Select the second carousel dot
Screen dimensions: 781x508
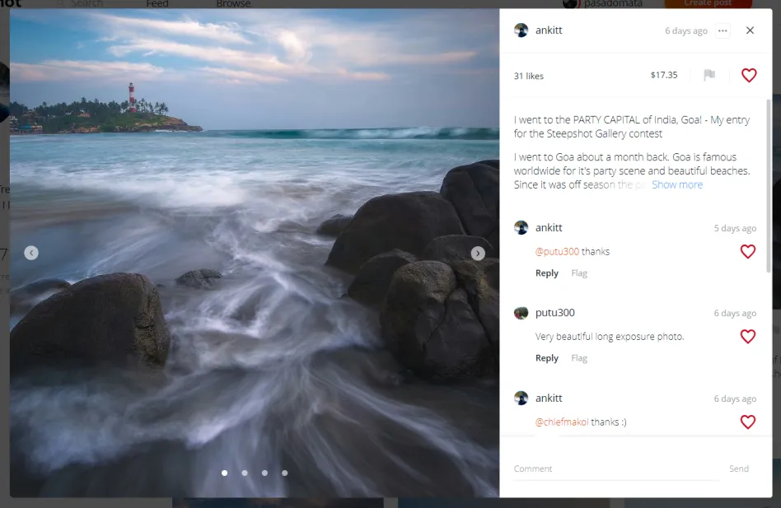click(245, 473)
